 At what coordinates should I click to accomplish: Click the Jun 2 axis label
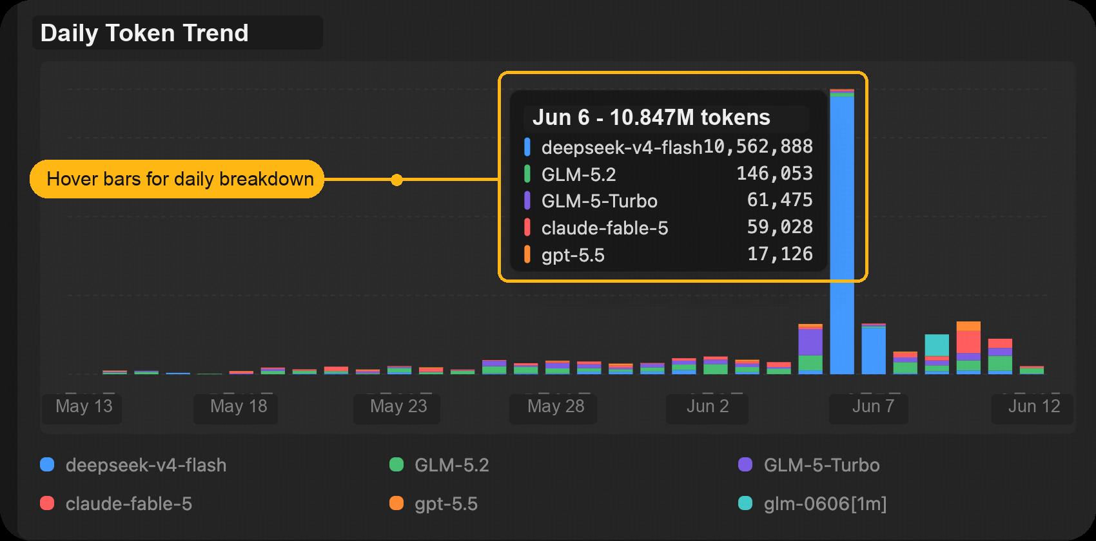[x=707, y=406]
